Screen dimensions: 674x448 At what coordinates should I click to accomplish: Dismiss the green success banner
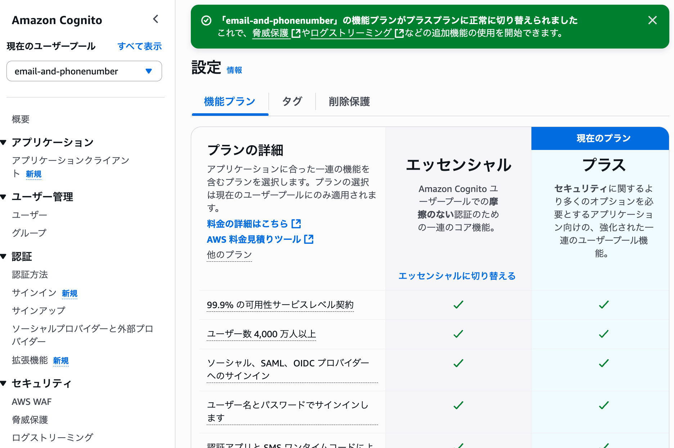(652, 20)
